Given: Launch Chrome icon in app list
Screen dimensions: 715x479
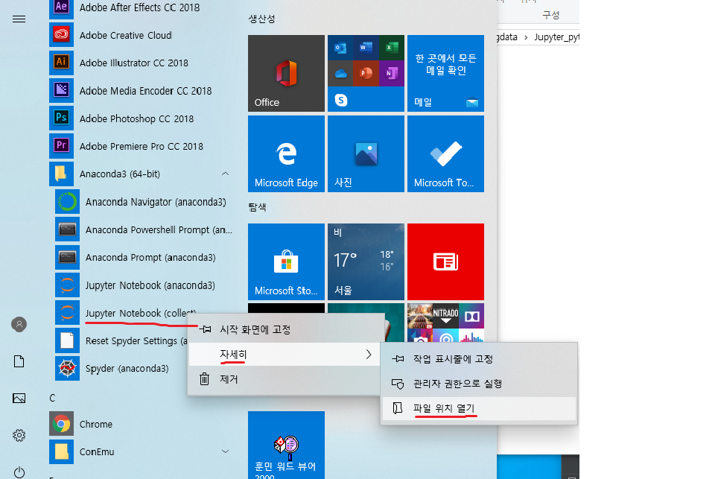Looking at the screenshot, I should click(61, 424).
